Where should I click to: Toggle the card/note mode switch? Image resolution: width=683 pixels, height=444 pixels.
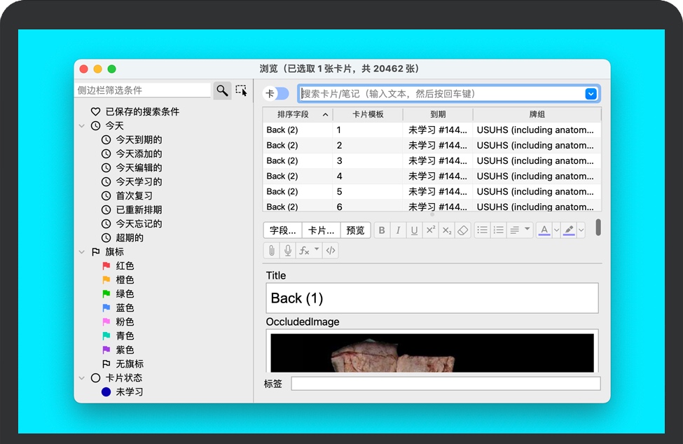tap(276, 94)
